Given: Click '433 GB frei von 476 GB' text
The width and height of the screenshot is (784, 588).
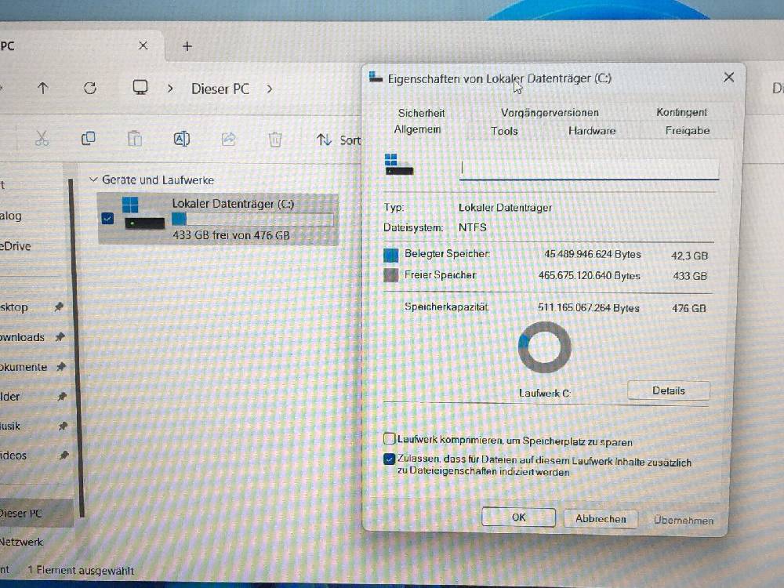Looking at the screenshot, I should [231, 235].
